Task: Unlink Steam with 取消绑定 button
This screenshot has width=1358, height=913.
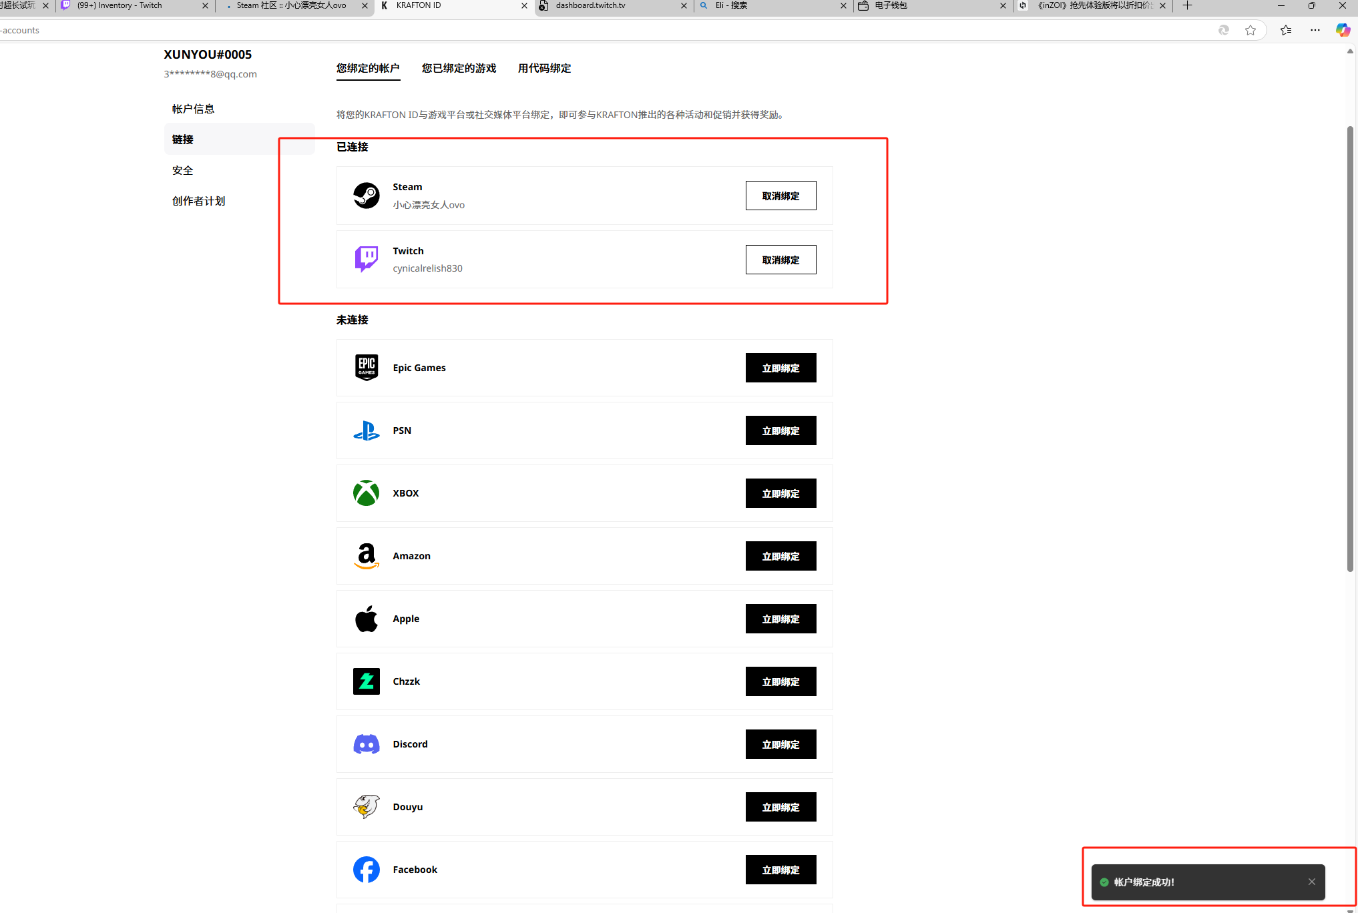Action: coord(780,196)
